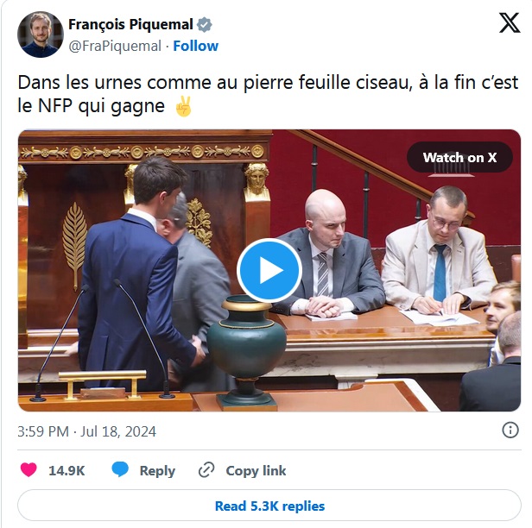Click the Copy link text
Image resolution: width=532 pixels, height=528 pixels.
point(256,471)
